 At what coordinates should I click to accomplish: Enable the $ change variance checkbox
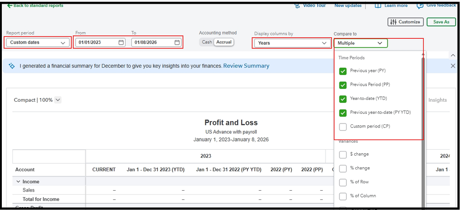click(343, 155)
